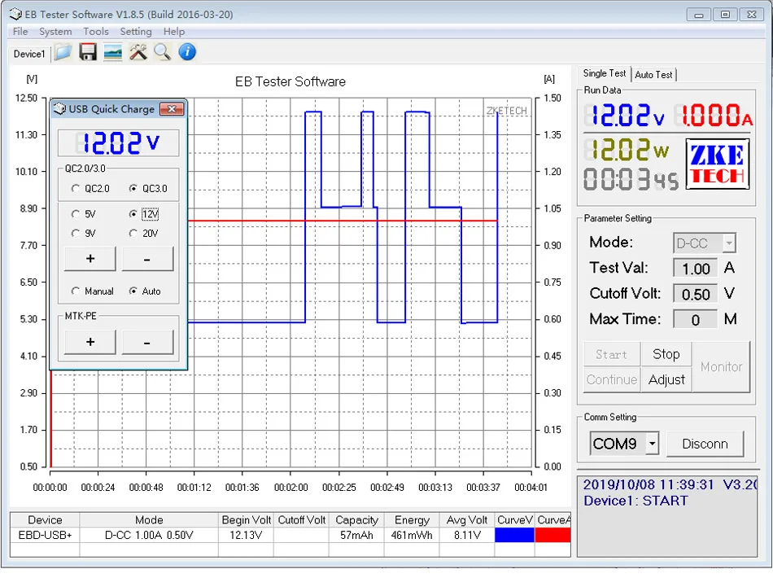
Task: Switch to the Auto Test tab
Action: coord(653,74)
